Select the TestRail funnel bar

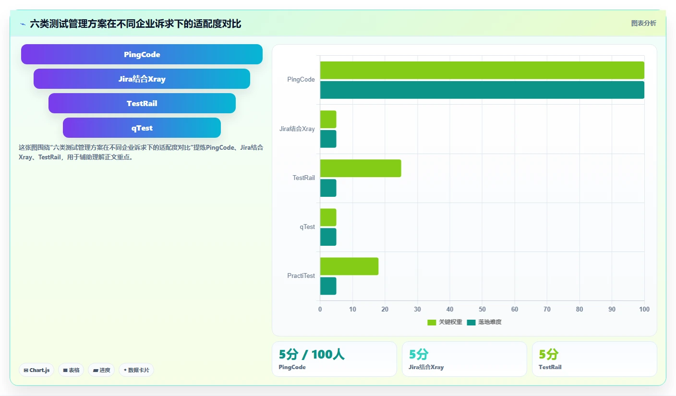[x=142, y=103]
